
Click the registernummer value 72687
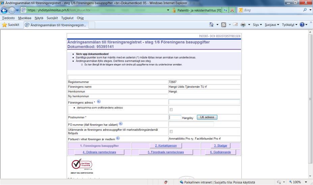coord(173,82)
